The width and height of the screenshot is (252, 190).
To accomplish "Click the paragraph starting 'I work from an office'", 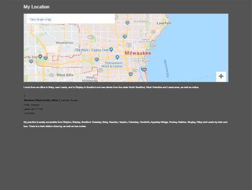I will (x=111, y=87).
